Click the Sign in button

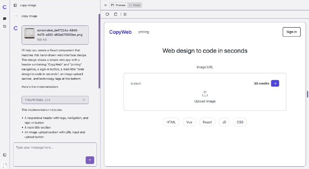pos(292,32)
